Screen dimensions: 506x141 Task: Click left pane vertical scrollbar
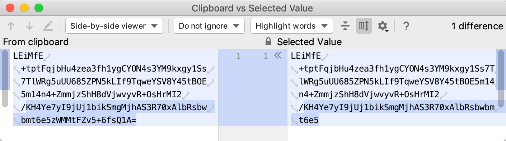click(5, 78)
